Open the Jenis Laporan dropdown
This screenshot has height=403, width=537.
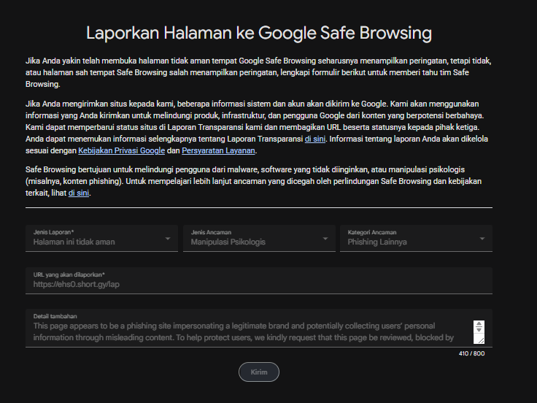point(101,239)
